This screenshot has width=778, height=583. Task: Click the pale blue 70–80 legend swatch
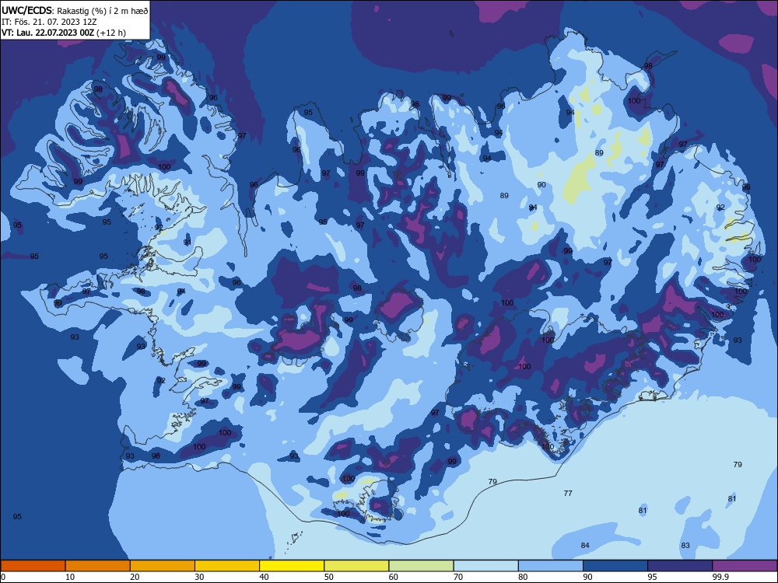pos(486,566)
